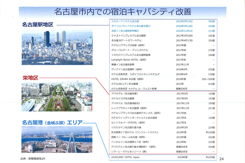This screenshot has height=163, width=245.
Task: Click 190室 room count
Action: [x=211, y=26]
